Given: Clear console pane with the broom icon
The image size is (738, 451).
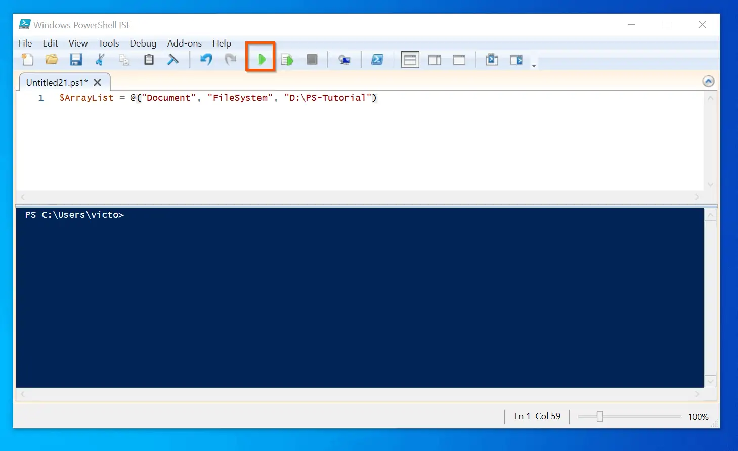Looking at the screenshot, I should pos(173,60).
